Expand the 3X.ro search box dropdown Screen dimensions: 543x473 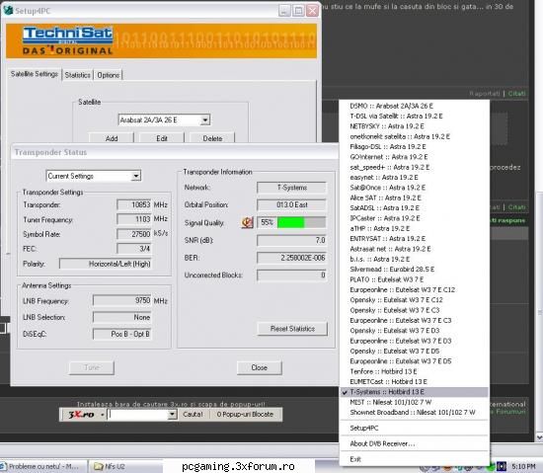172,414
